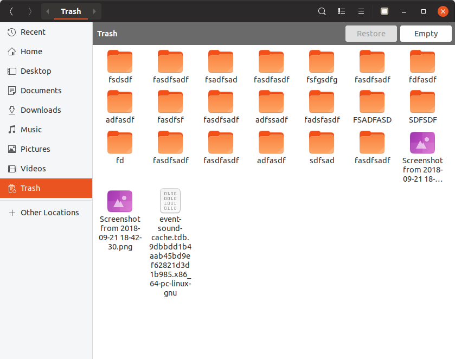Select the fsdsdf folder
Screen dimensions: 455x359
tap(120, 67)
